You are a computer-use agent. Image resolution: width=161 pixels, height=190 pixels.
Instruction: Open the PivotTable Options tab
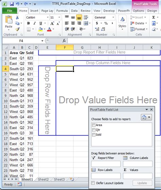pos(139,11)
